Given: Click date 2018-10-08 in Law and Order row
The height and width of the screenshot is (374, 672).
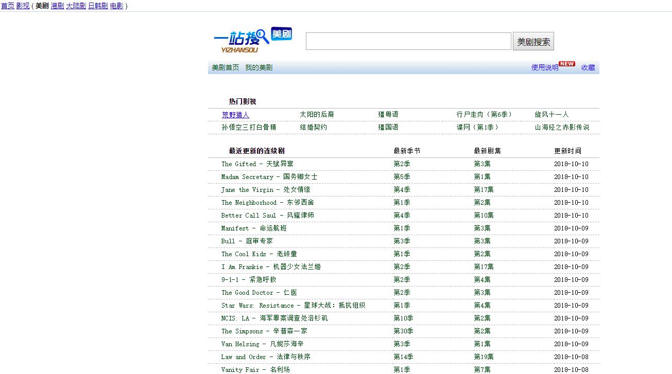Looking at the screenshot, I should tap(571, 357).
